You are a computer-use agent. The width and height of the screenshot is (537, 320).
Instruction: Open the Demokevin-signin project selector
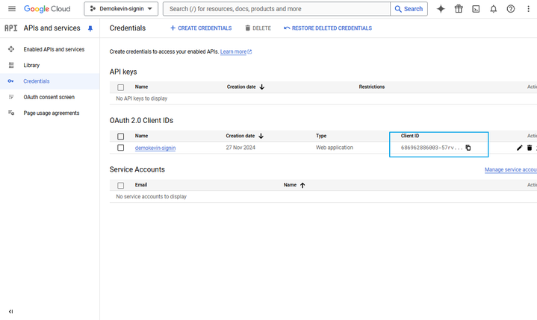(x=121, y=9)
